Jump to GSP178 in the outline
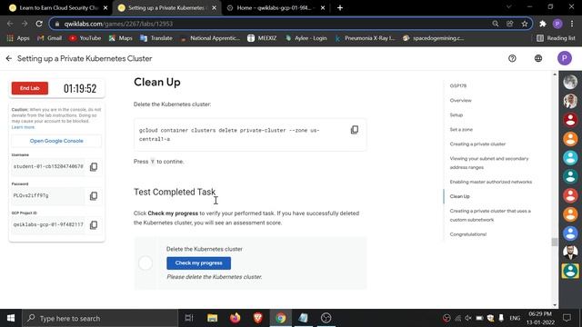 [x=458, y=85]
